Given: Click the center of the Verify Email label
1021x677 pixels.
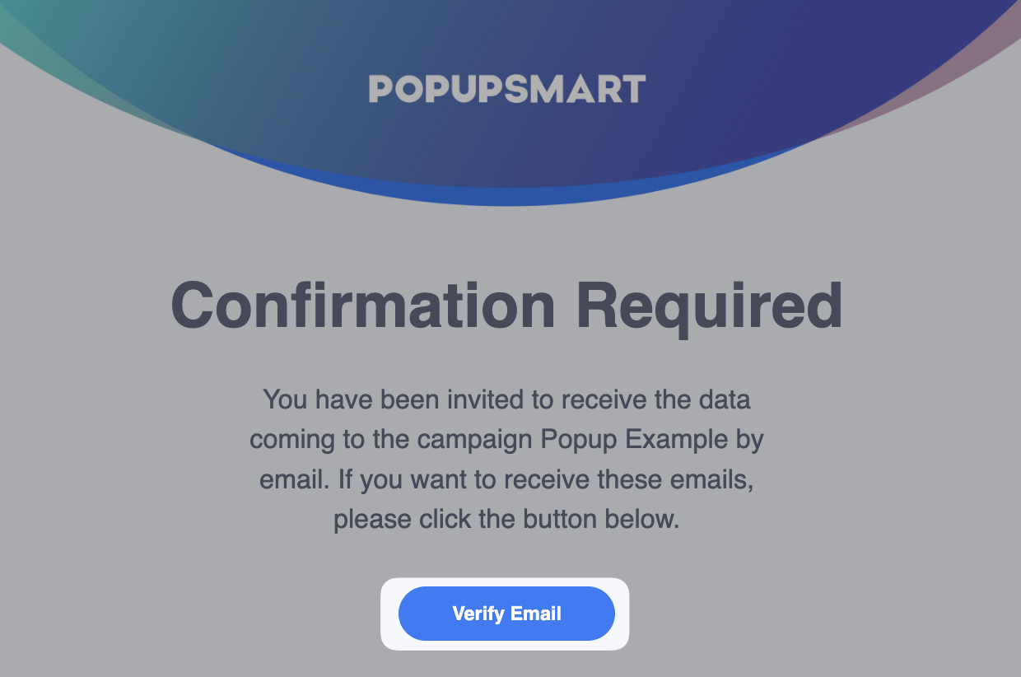Looking at the screenshot, I should (x=506, y=613).
